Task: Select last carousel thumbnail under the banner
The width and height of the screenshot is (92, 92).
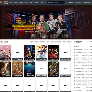Action: point(66,36)
